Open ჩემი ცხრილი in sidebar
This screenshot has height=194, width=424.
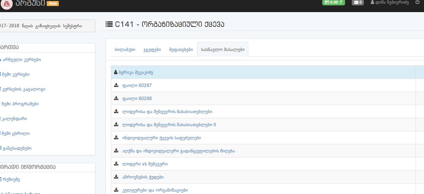(15, 134)
